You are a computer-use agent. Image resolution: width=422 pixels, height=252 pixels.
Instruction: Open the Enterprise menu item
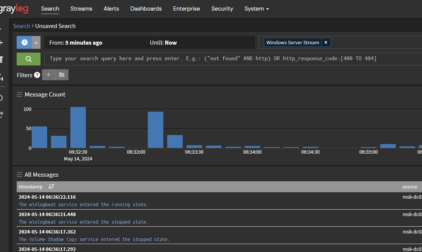187,9
